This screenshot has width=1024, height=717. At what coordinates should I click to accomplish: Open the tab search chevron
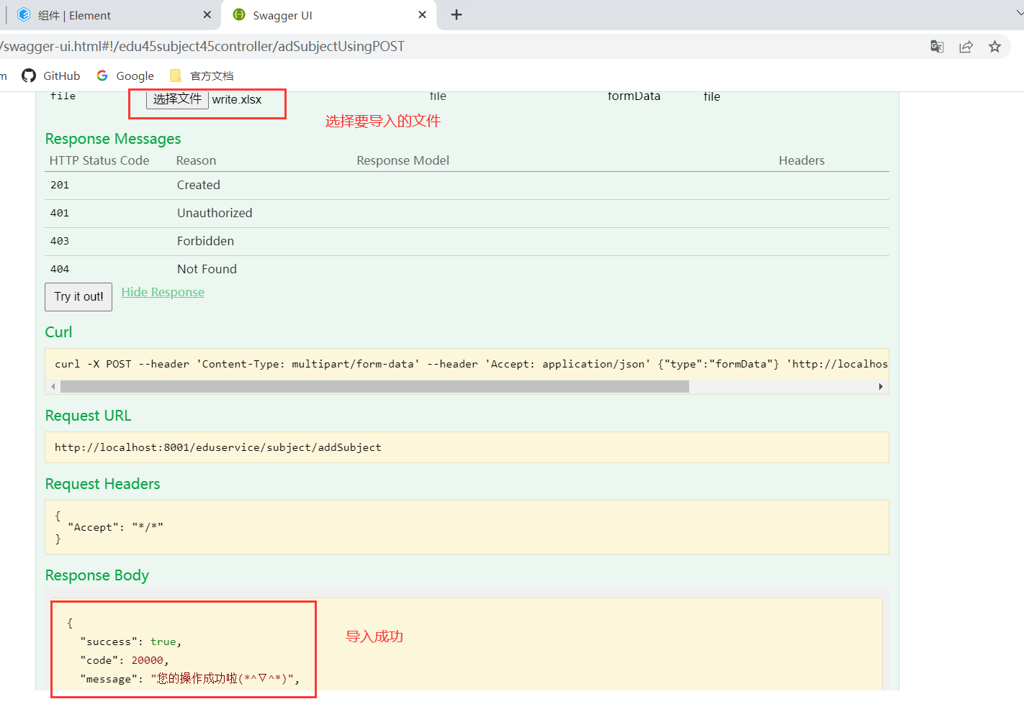pyautogui.click(x=1019, y=12)
